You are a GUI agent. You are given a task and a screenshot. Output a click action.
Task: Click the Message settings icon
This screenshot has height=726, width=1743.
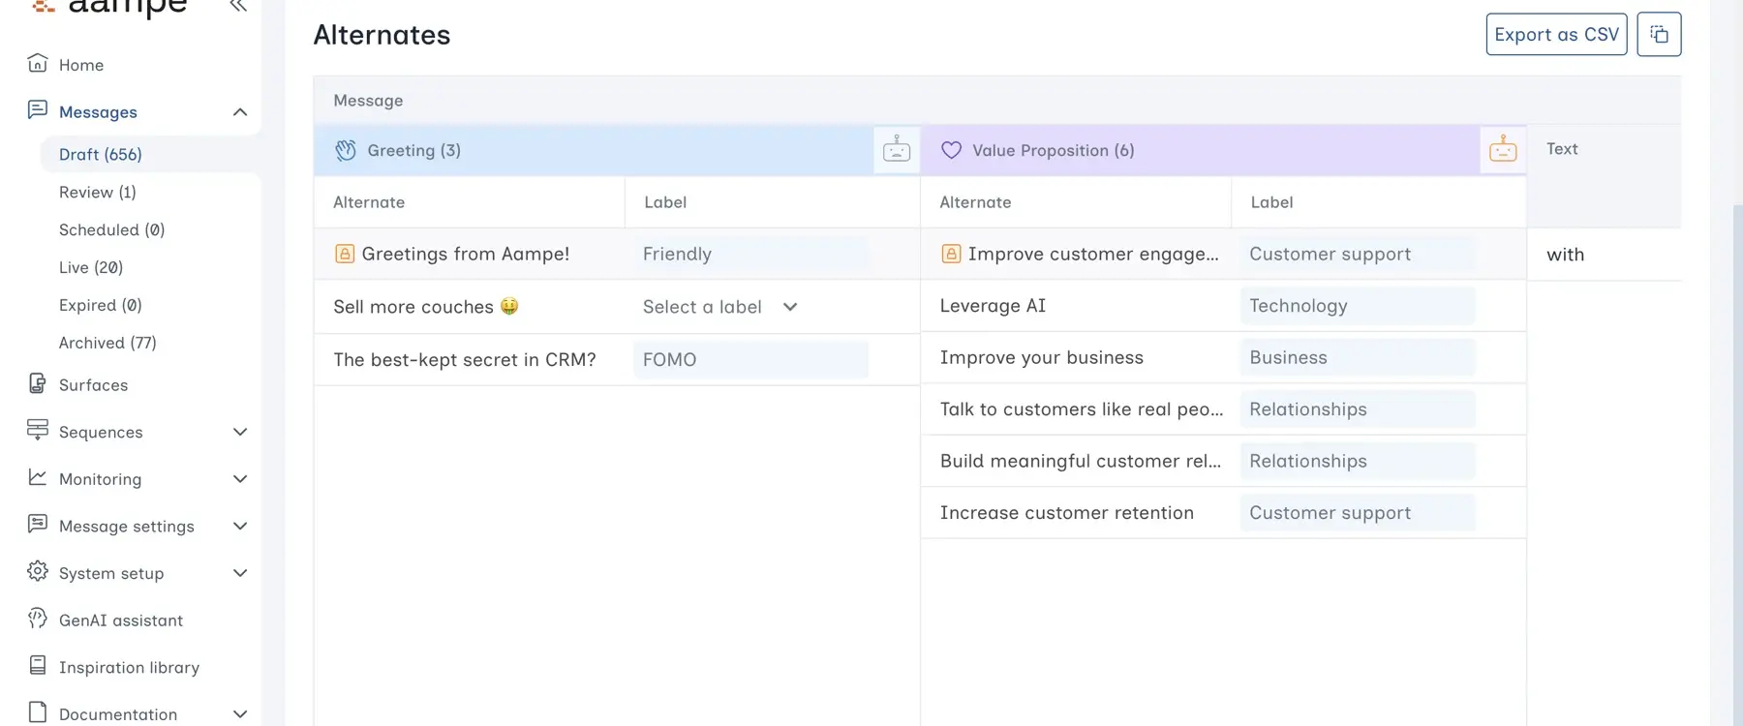click(38, 525)
